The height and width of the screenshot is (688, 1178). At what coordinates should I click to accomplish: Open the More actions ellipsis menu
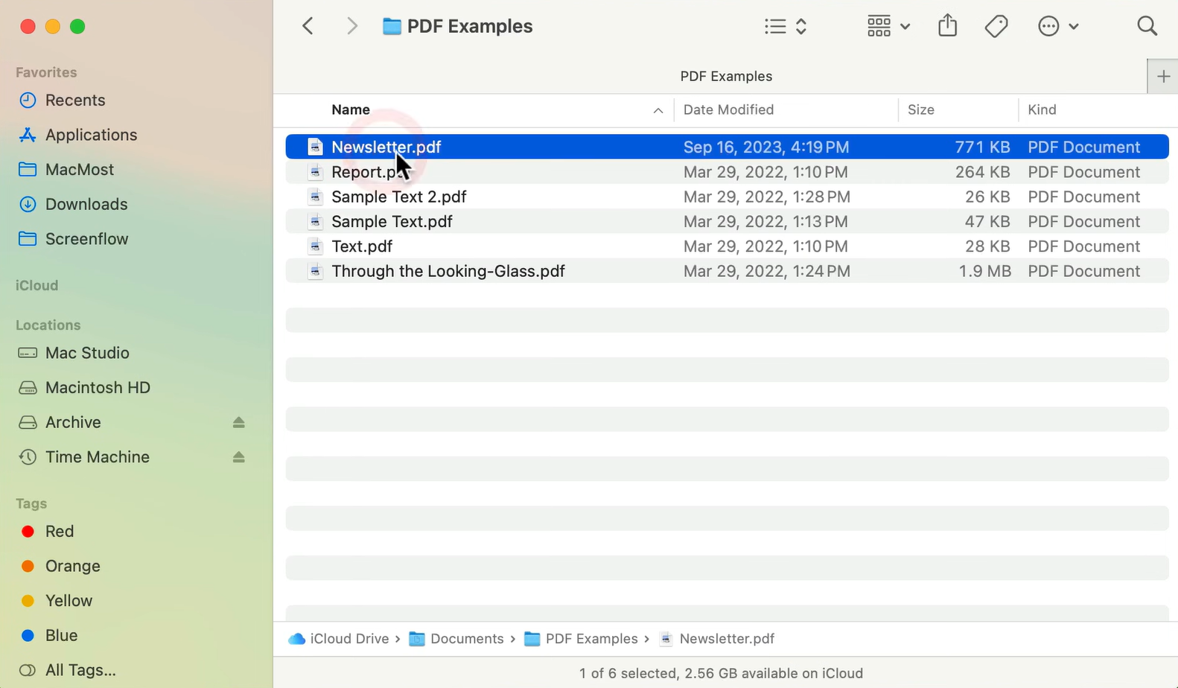click(1058, 26)
